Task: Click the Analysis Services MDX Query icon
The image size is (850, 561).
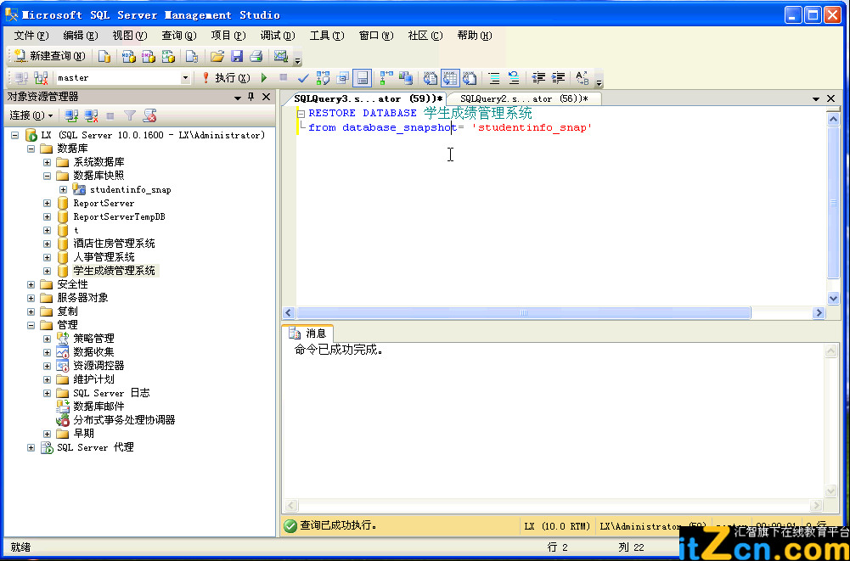Action: [x=128, y=56]
